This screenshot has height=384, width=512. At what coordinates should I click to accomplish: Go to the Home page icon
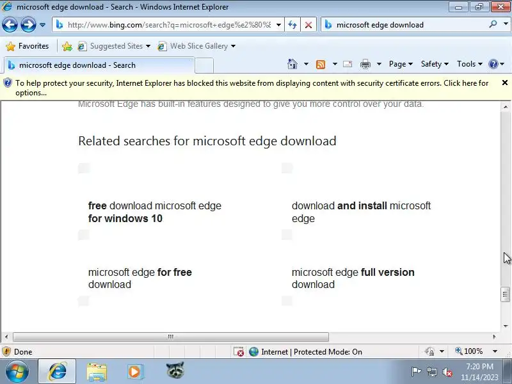292,64
